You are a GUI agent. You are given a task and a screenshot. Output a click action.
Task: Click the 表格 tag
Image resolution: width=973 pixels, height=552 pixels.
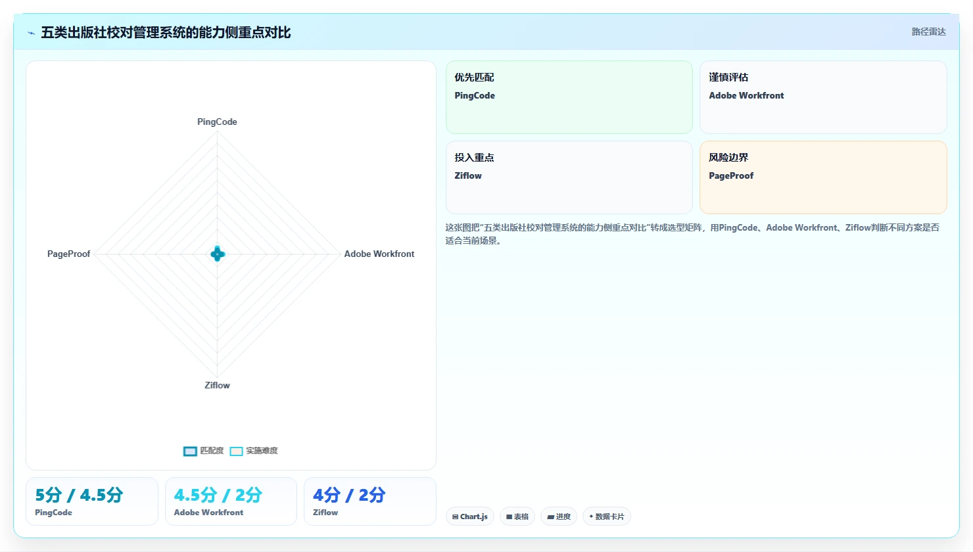[x=517, y=517]
